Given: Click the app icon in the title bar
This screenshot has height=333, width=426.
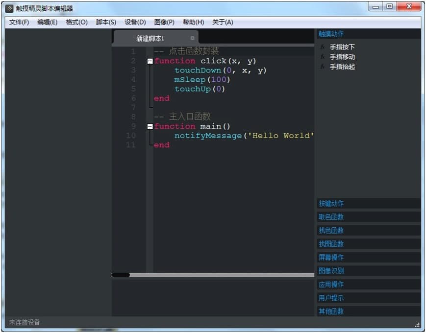Looking at the screenshot, I should coord(9,8).
